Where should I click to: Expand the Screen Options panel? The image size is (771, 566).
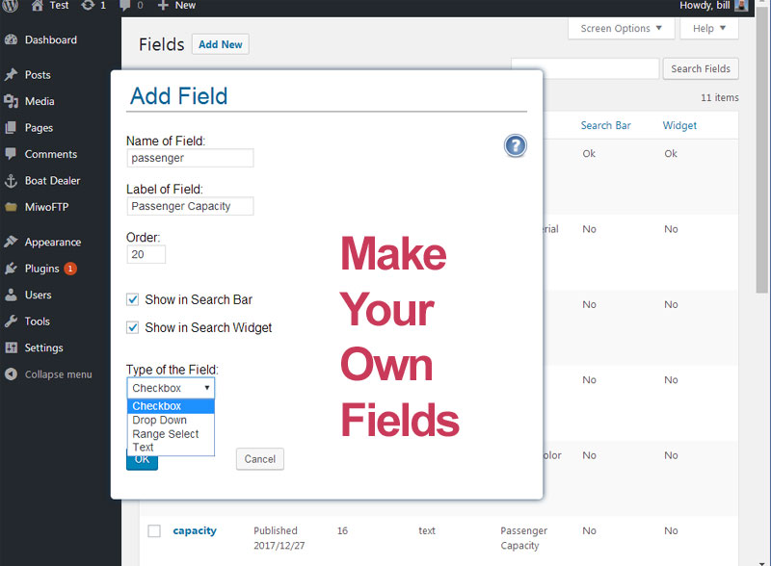pyautogui.click(x=621, y=29)
